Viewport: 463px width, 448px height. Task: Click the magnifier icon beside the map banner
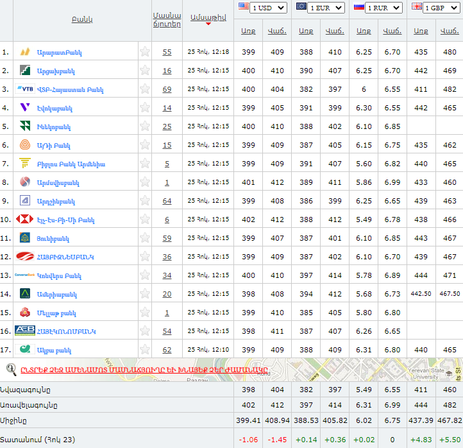coord(11,370)
